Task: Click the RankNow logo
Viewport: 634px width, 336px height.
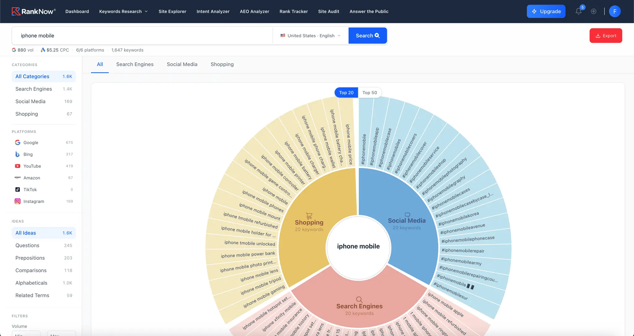Action: coord(34,11)
